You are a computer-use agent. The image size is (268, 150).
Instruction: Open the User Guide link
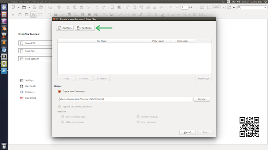(x=31, y=86)
